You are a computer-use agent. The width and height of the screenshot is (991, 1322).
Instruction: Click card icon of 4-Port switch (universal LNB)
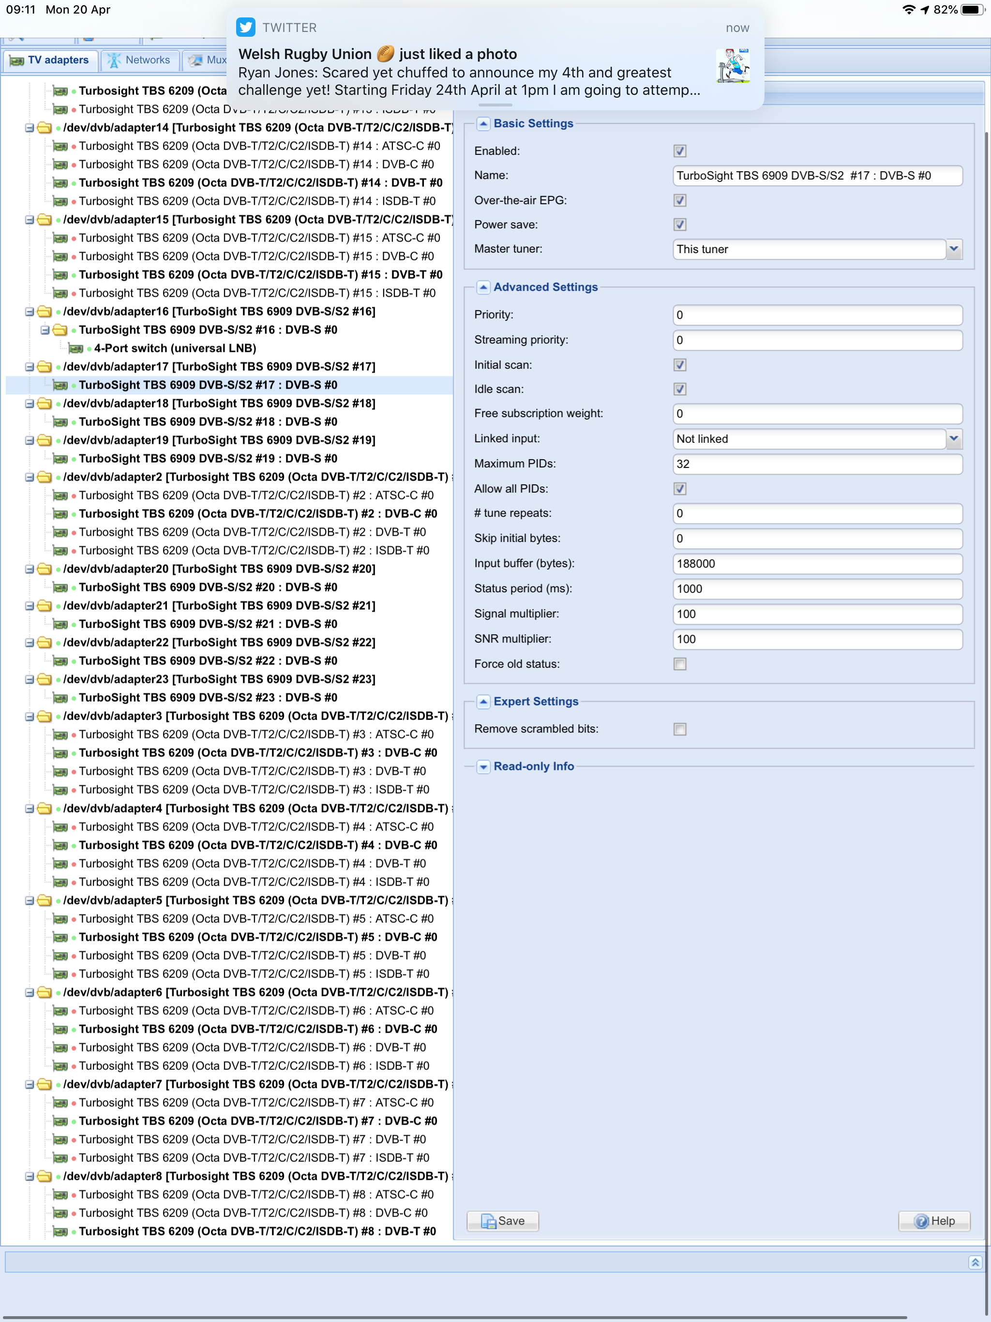pos(75,348)
